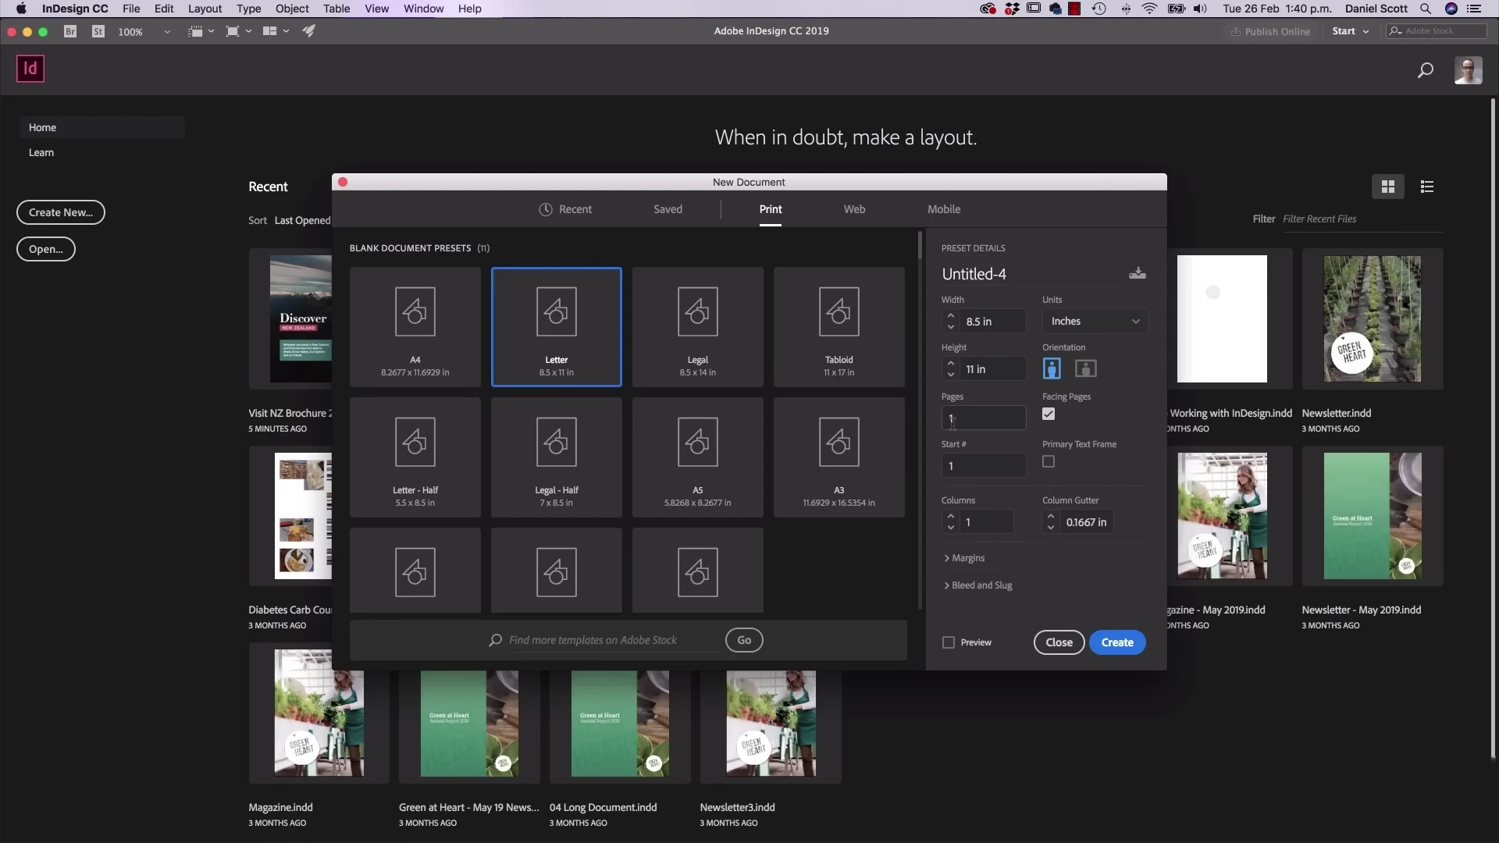This screenshot has width=1499, height=843.
Task: Open Adobe Stock toolbar icon
Action: tap(98, 31)
